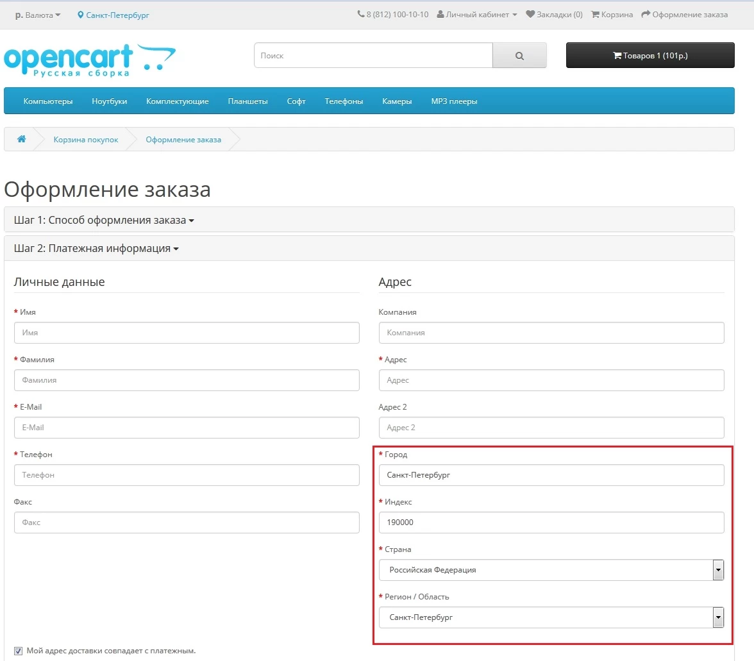Open the Компьютеры menu category
This screenshot has height=661, width=754.
48,101
